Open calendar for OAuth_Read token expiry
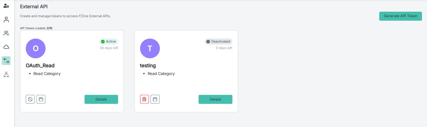 click(x=41, y=99)
